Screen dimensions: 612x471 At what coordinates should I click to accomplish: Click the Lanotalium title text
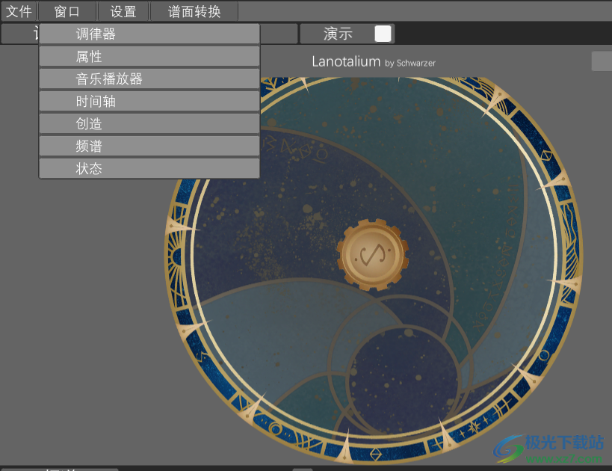[345, 62]
